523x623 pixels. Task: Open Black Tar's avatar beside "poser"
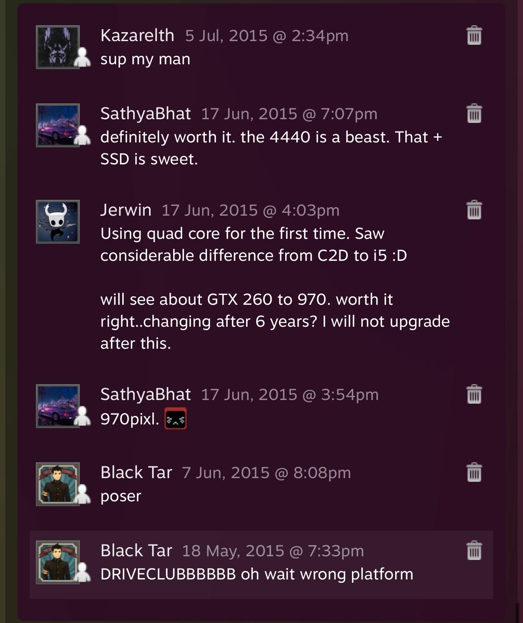[58, 484]
